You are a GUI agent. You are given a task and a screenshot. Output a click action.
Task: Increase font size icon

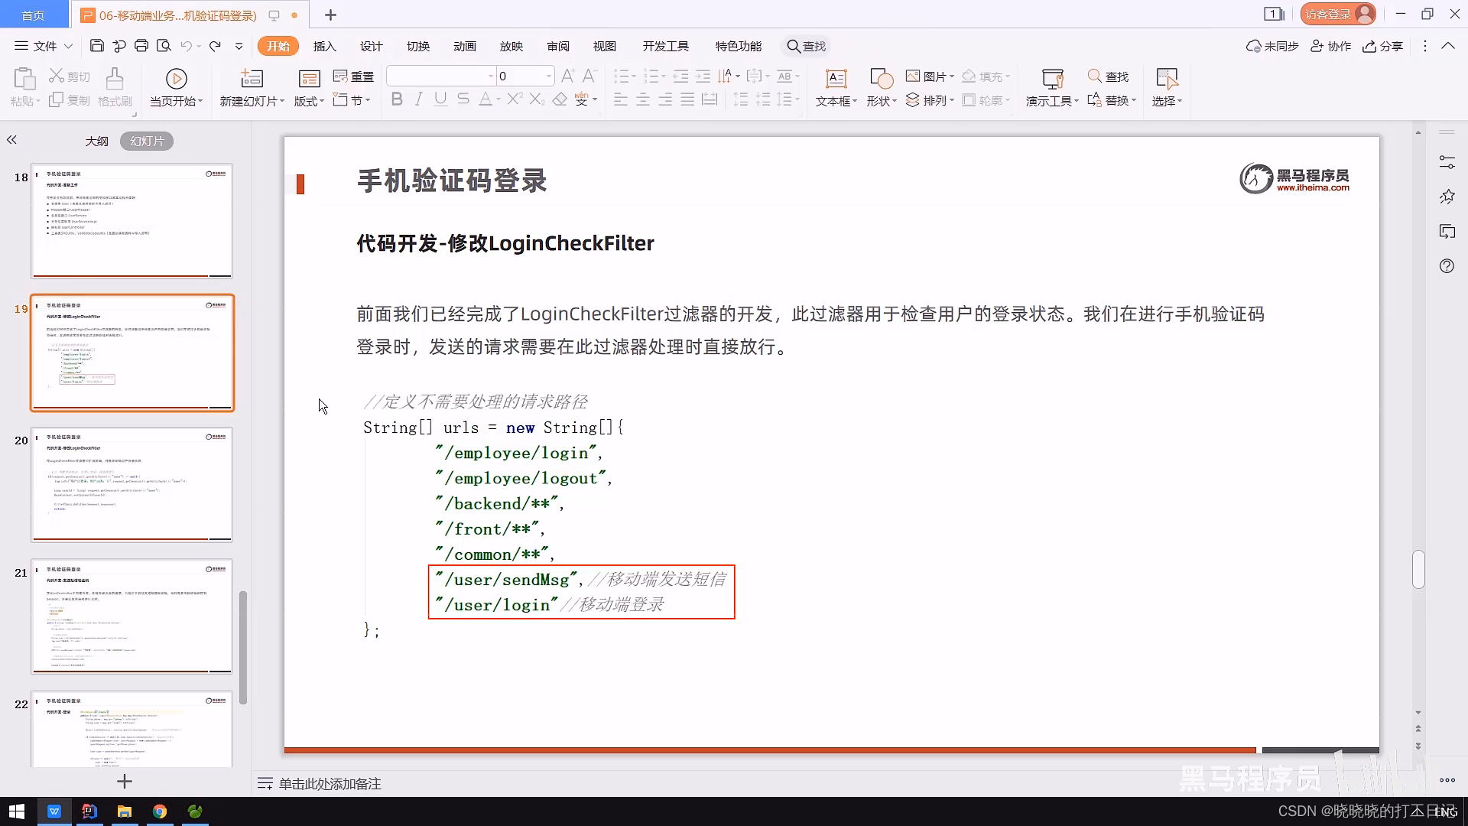tap(567, 76)
